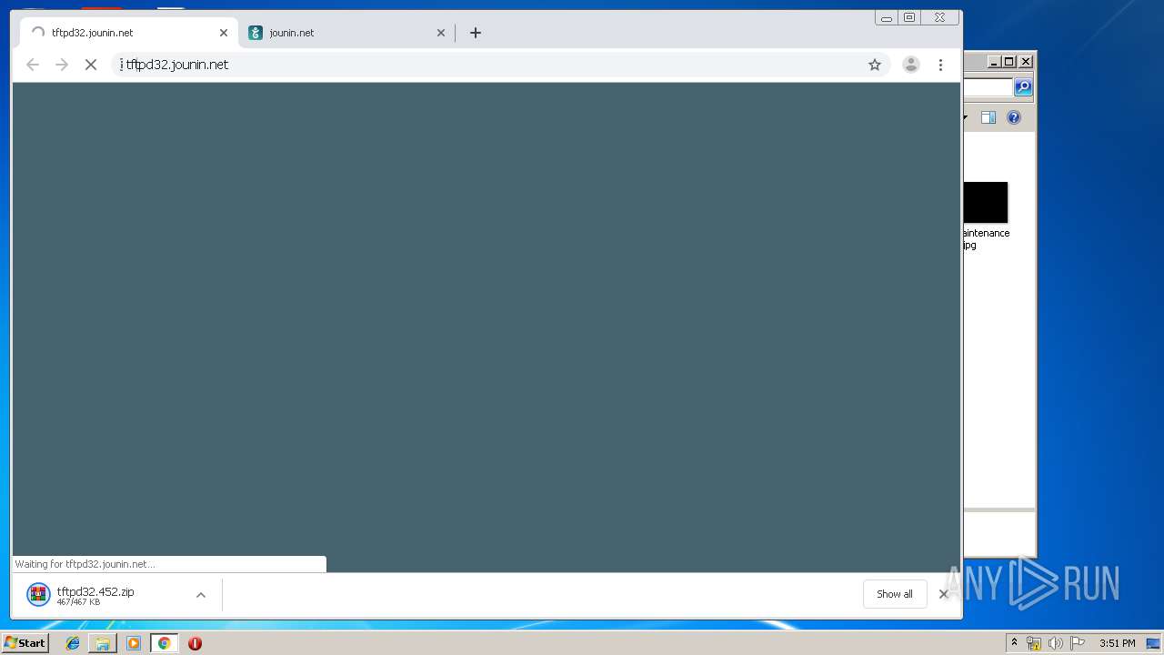Viewport: 1164px width, 655px height.
Task: Click the tftpd32.452.zip archive icon
Action: click(x=38, y=594)
